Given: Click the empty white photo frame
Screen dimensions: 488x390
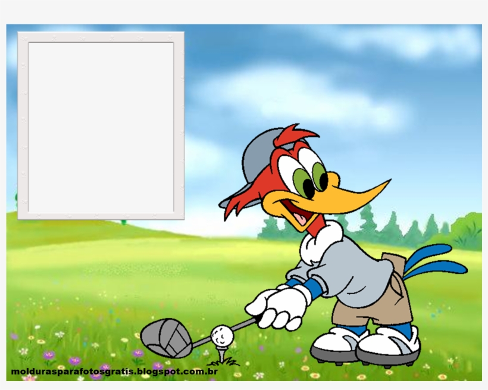Looking at the screenshot, I should point(101,126).
